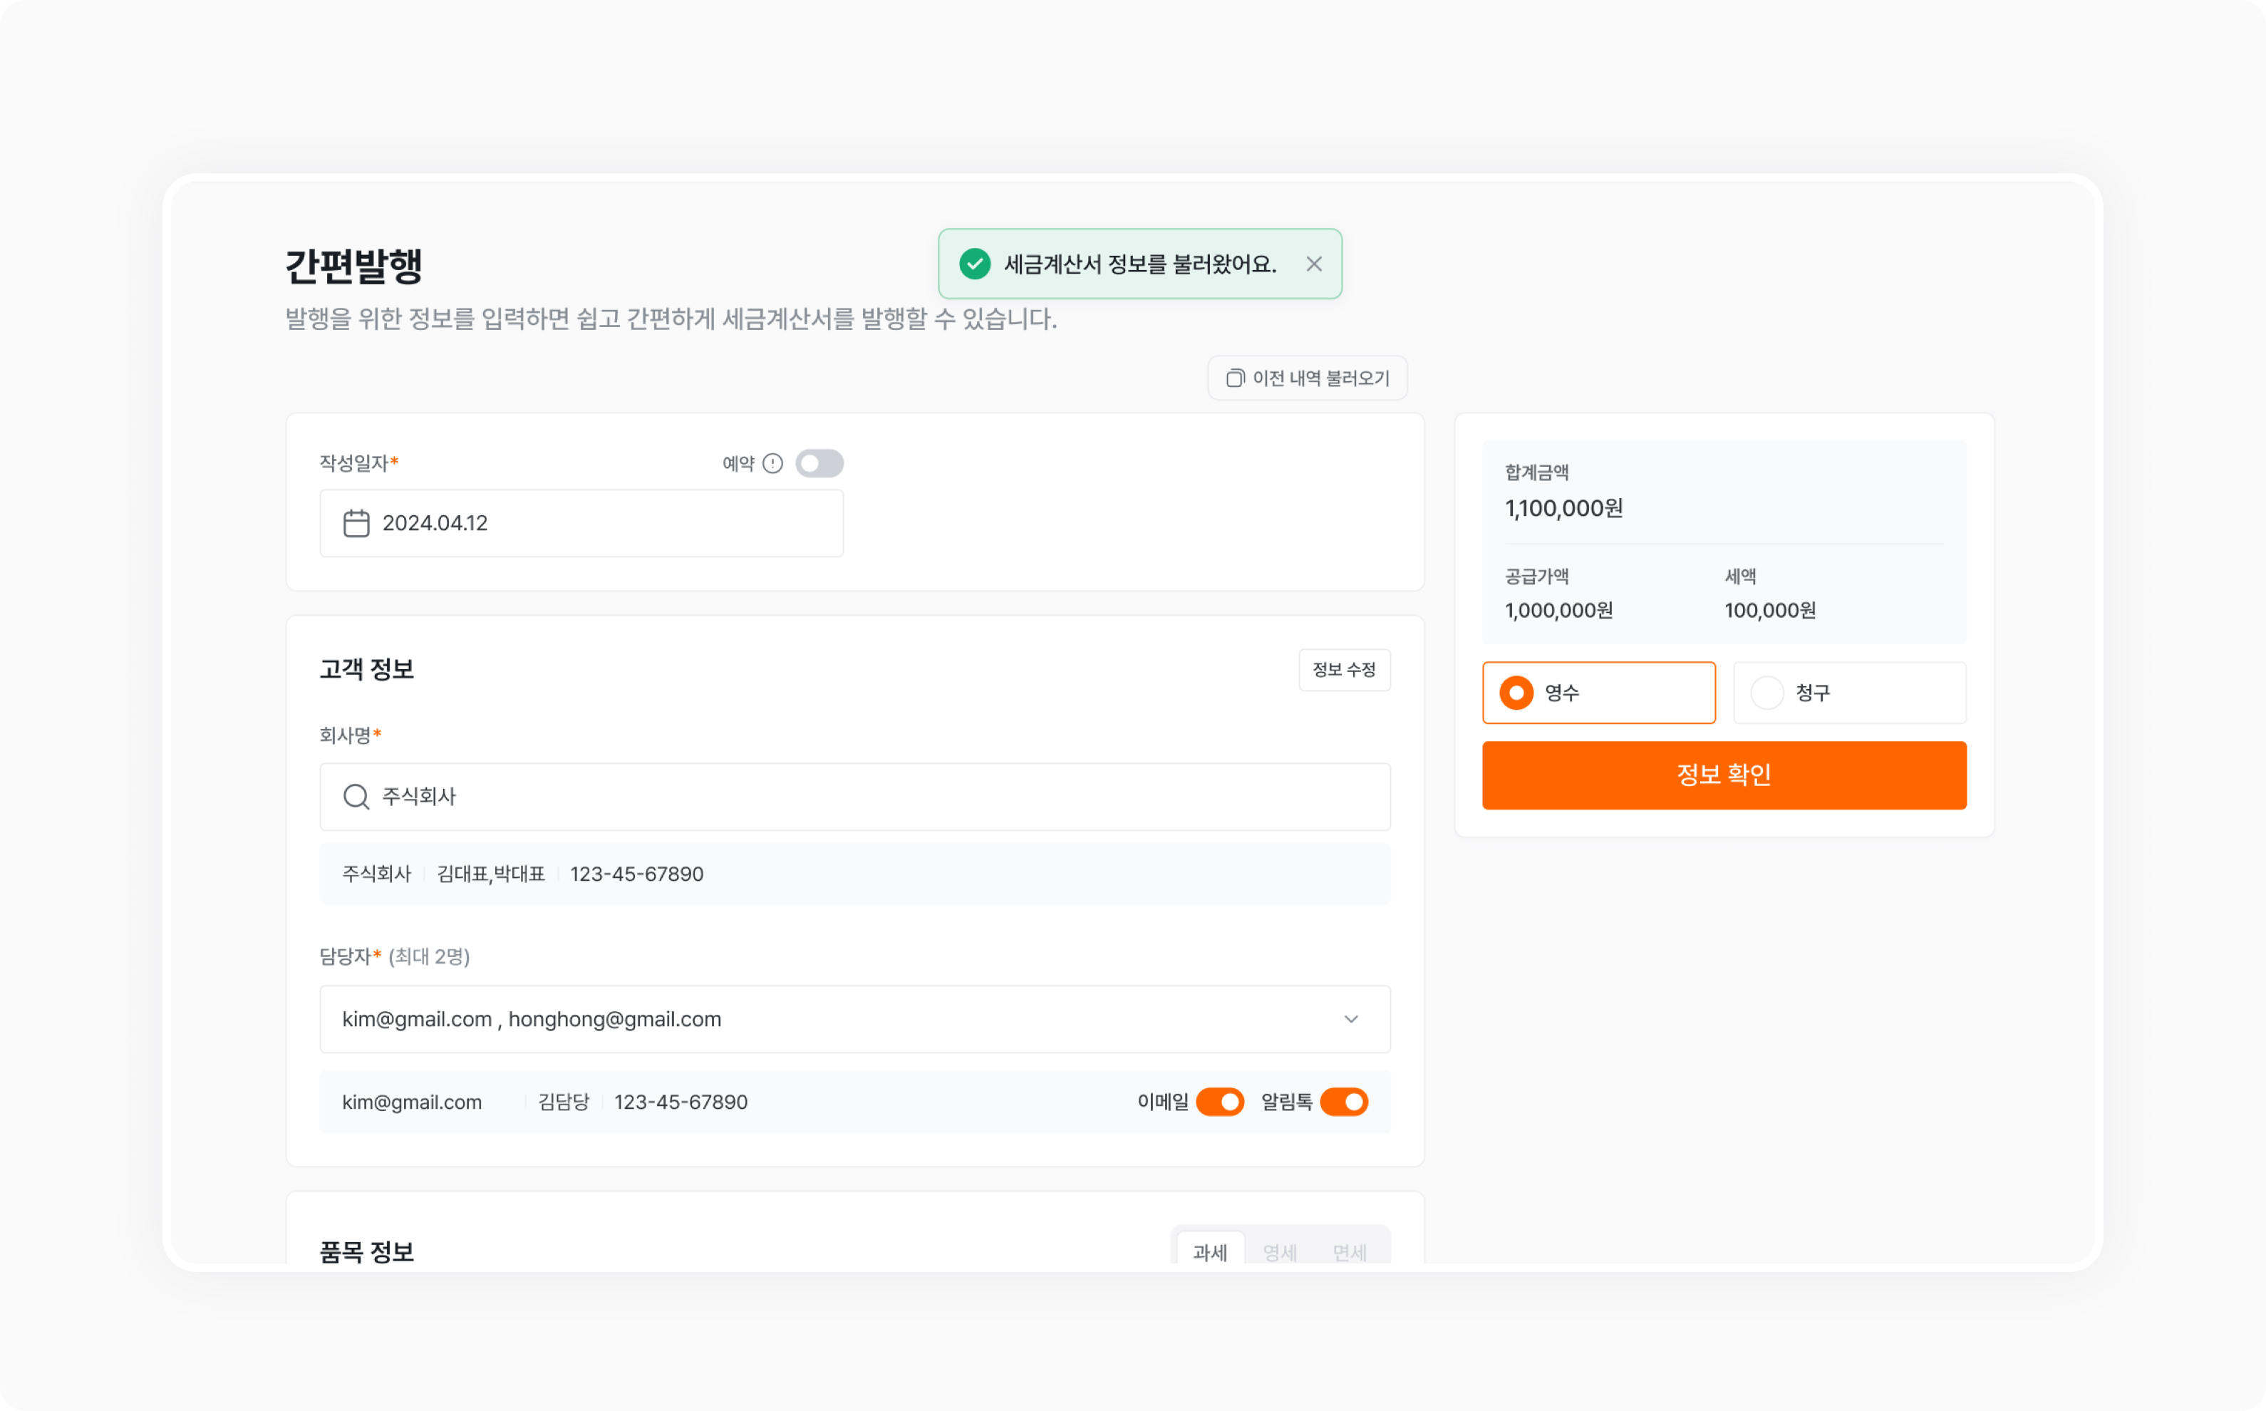Image resolution: width=2266 pixels, height=1411 pixels.
Task: Click the 정보 확인 button
Action: click(x=1723, y=775)
